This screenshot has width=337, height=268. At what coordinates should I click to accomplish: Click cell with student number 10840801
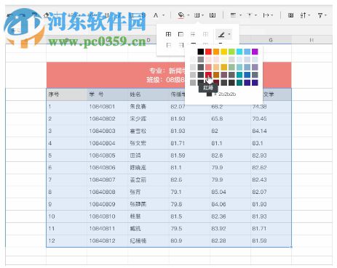tap(107, 107)
